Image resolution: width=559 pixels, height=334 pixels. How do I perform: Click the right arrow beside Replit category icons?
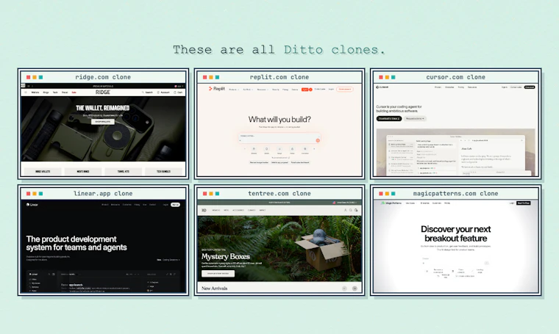(x=314, y=149)
